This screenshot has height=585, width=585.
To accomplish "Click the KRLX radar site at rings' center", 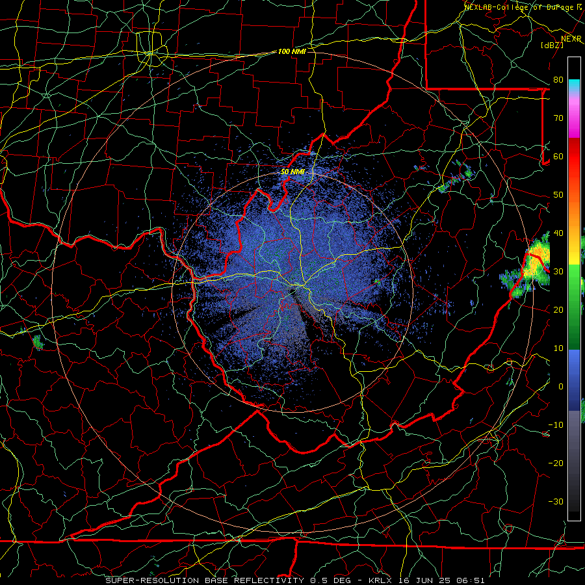I will tap(292, 292).
